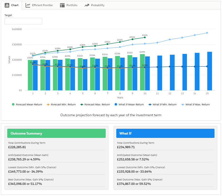
Task: Click the £234,989.71 What If contributions value
Action: [126, 147]
